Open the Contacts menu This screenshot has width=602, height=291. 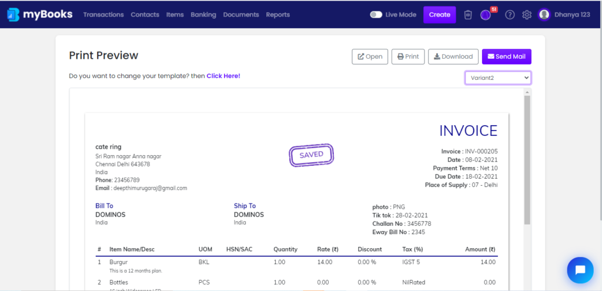click(145, 15)
